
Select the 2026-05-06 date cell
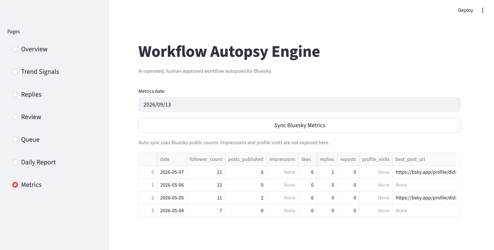point(172,185)
